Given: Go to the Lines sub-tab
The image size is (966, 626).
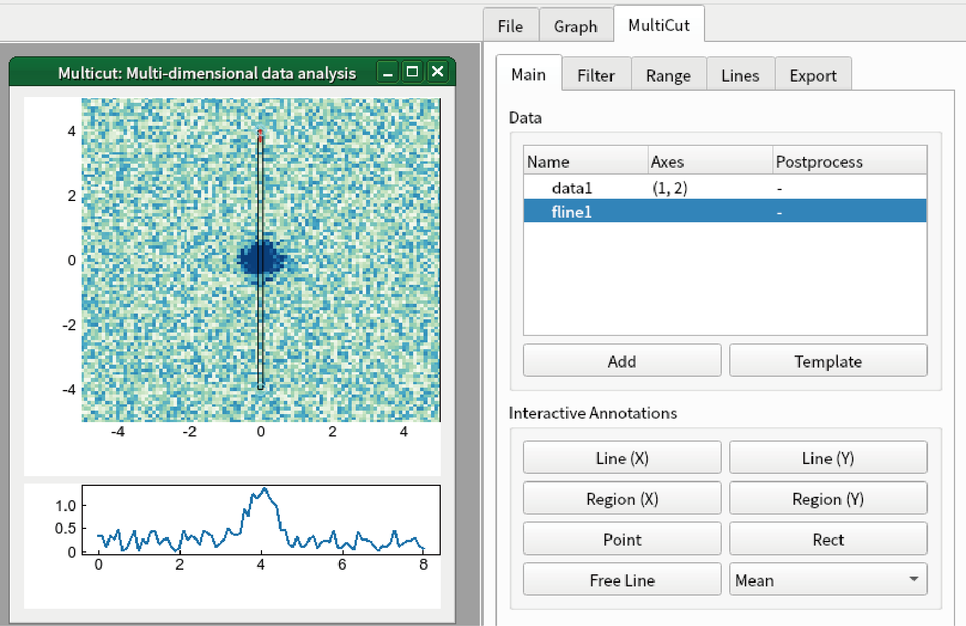Looking at the screenshot, I should point(740,75).
